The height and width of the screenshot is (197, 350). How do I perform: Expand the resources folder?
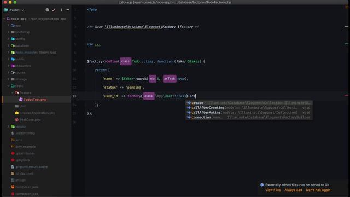click(9, 66)
